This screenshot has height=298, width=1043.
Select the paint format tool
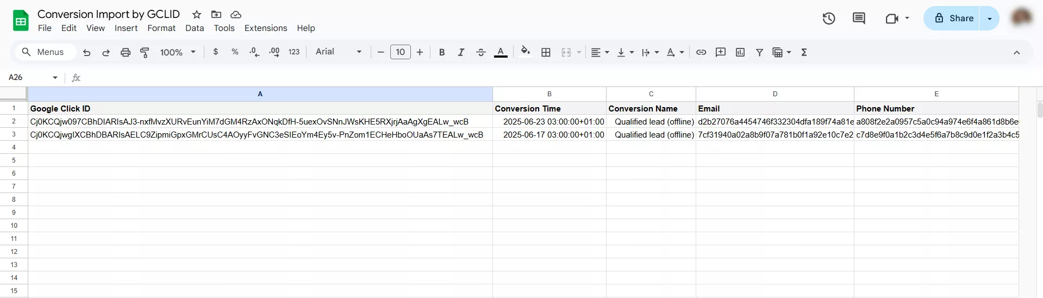point(145,52)
